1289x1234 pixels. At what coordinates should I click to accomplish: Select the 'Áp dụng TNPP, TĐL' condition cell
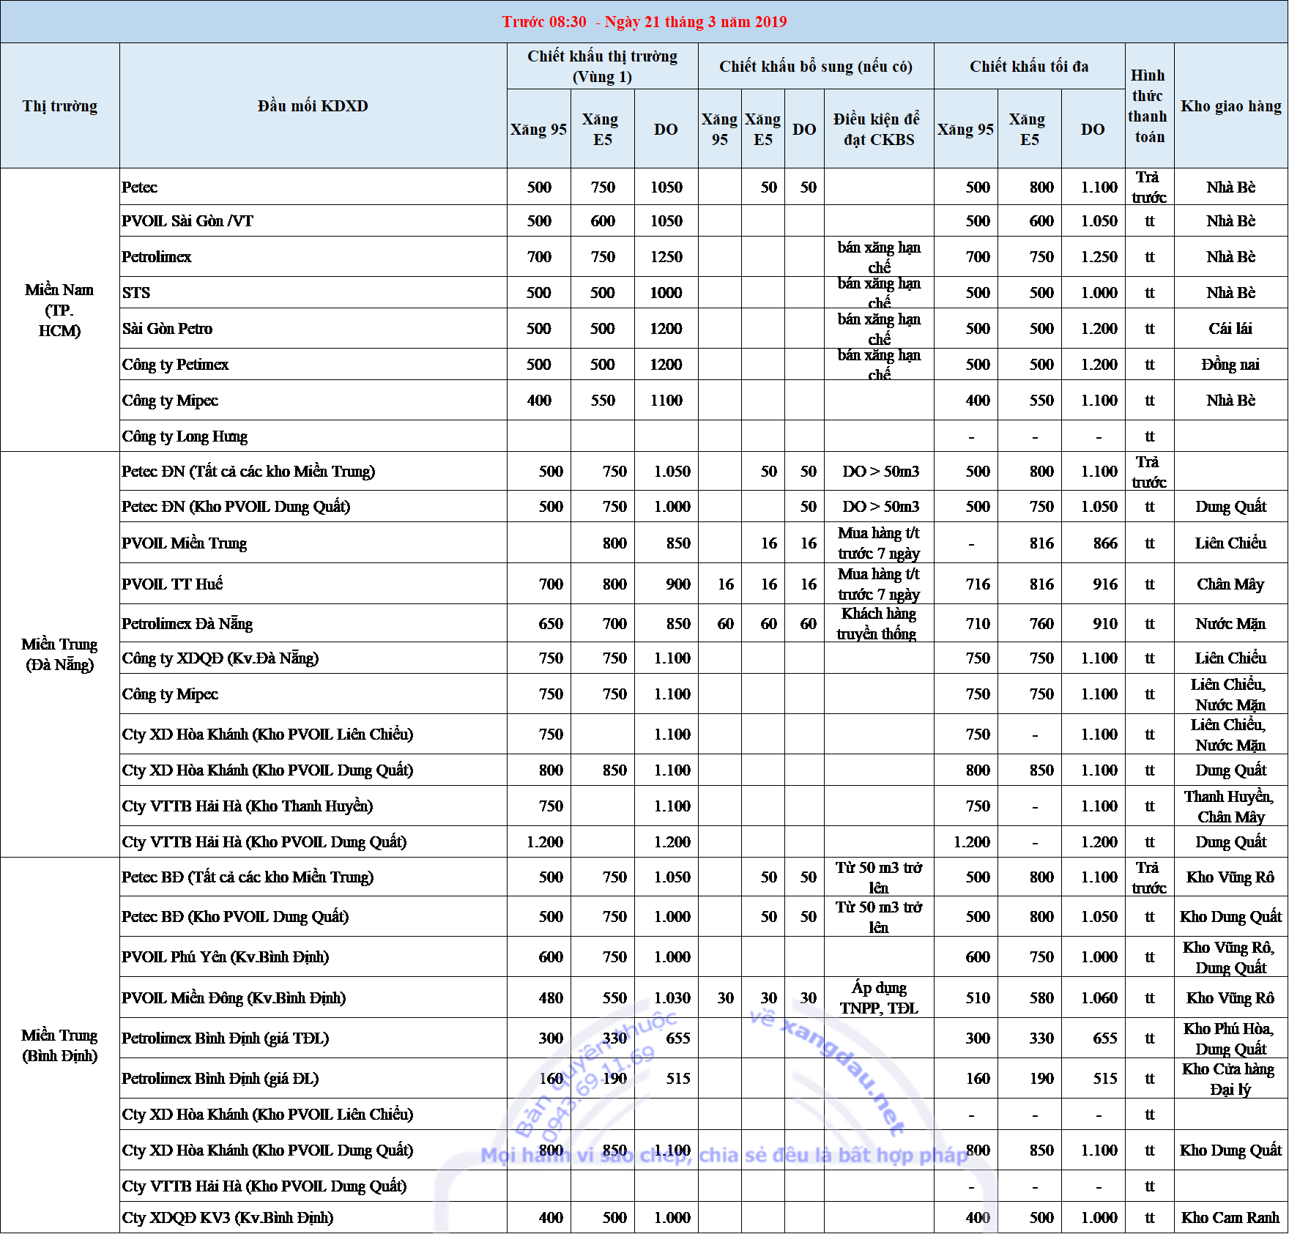pos(878,997)
